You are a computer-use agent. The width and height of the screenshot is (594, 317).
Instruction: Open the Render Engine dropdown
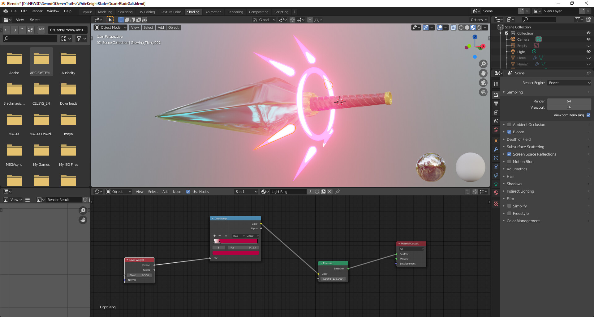click(x=569, y=83)
